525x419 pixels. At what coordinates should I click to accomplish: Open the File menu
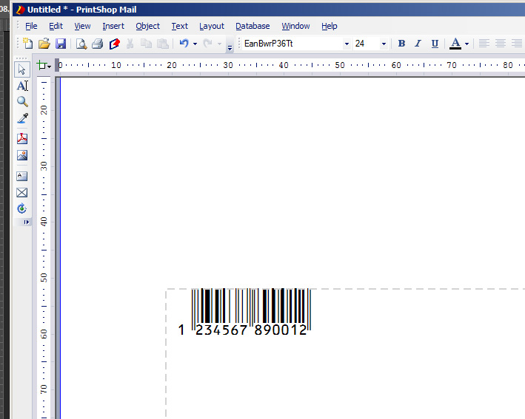click(31, 26)
